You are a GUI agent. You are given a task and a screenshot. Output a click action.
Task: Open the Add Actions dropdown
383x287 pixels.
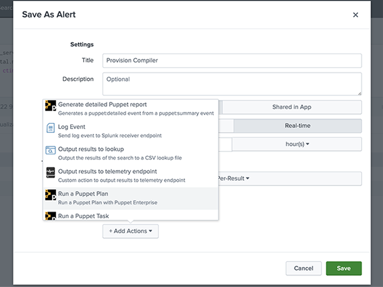point(131,231)
